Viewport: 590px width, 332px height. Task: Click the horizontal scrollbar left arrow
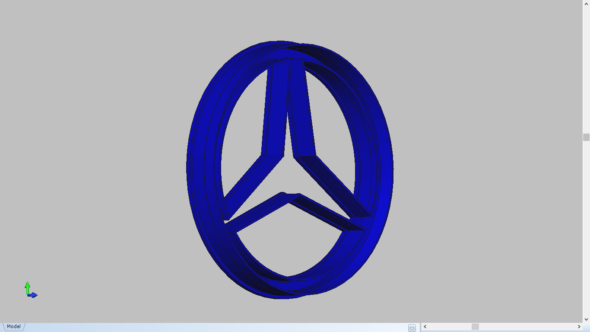425,327
